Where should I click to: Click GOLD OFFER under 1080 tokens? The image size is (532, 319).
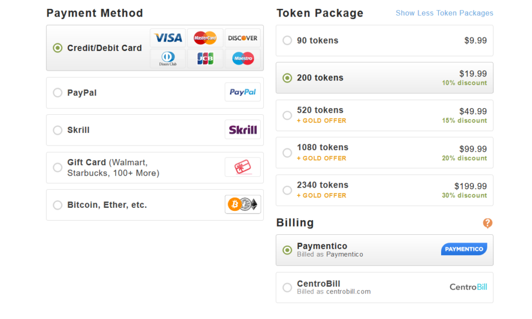point(322,158)
